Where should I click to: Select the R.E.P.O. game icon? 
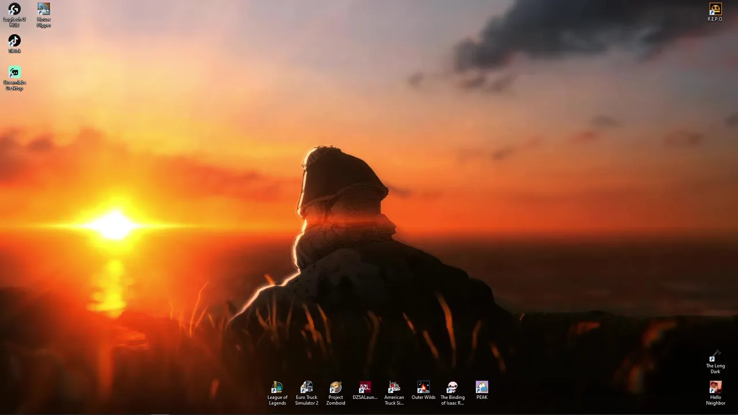[x=715, y=12]
